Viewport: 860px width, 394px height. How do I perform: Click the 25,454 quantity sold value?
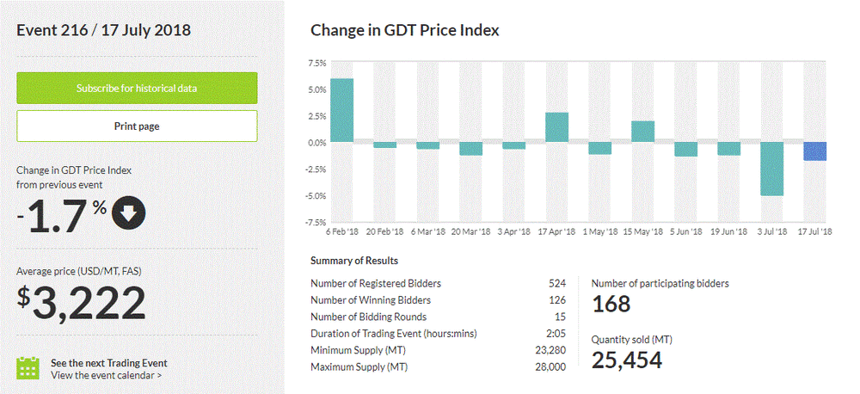[x=627, y=360]
